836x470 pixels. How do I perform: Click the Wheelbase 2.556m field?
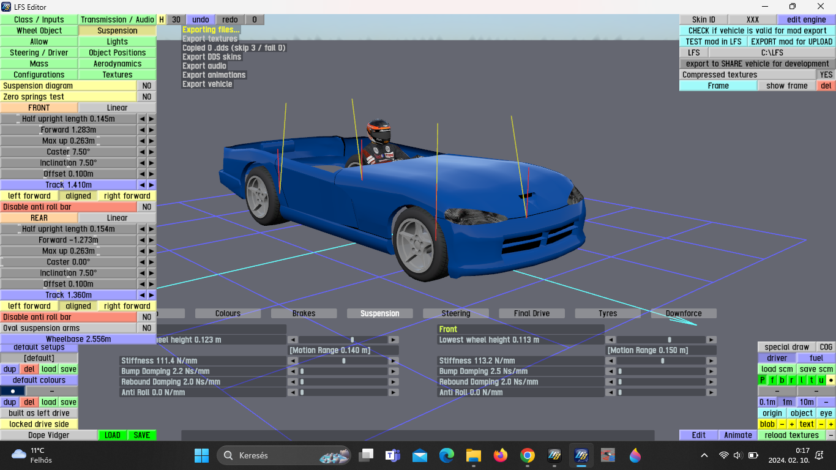pos(78,339)
